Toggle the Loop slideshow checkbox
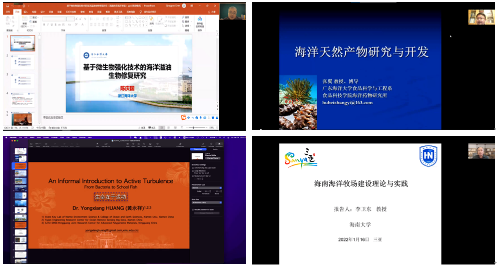This screenshot has height=266, width=497. (193, 171)
